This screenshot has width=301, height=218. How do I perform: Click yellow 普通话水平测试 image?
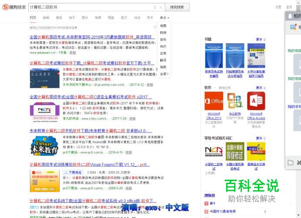(x=256, y=151)
